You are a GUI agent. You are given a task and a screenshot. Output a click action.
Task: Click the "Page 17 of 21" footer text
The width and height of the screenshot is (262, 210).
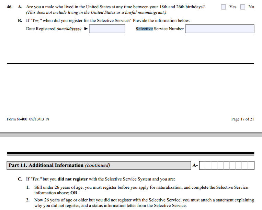click(242, 119)
